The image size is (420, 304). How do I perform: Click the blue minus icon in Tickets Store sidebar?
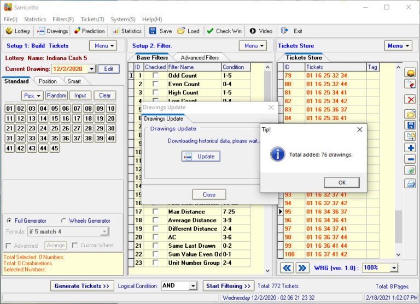410,159
